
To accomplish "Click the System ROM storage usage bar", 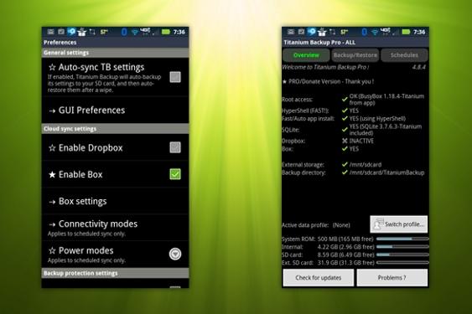I will [x=402, y=239].
